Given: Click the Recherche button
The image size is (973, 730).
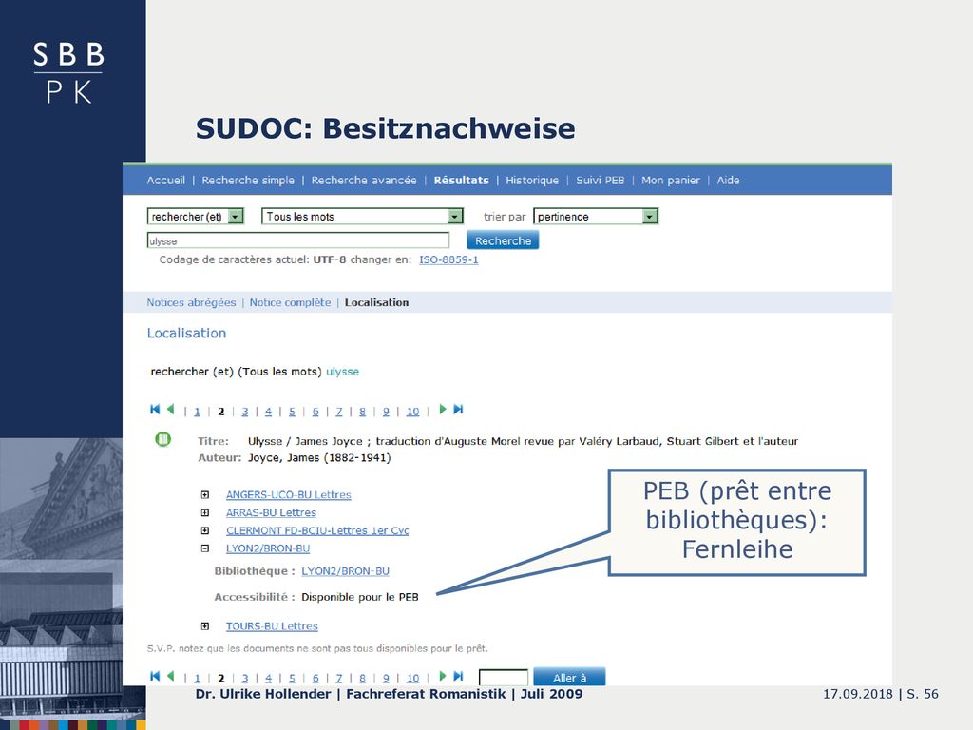Looking at the screenshot, I should tap(503, 240).
